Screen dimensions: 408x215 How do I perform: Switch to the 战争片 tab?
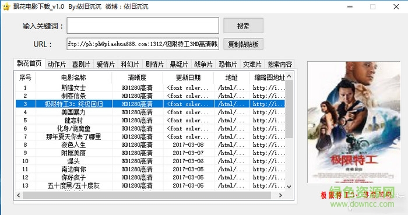(x=203, y=64)
